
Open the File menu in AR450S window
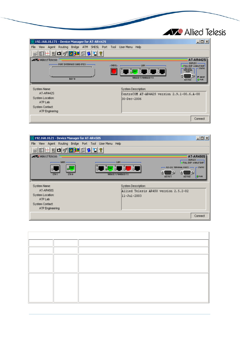coord(33,144)
